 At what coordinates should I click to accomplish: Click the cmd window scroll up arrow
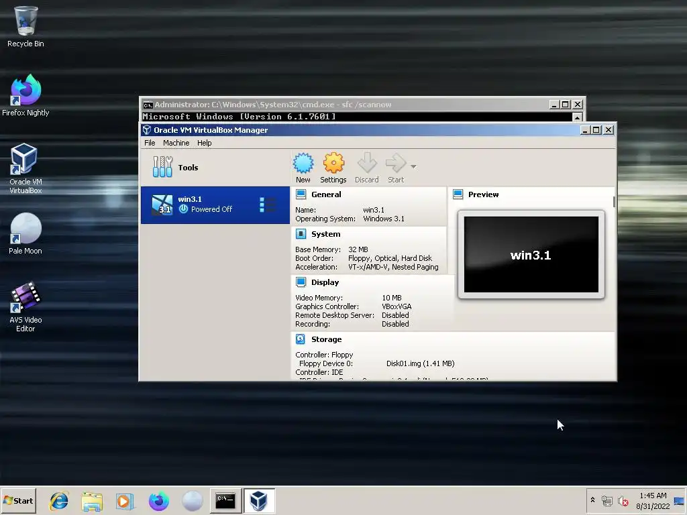(x=578, y=117)
